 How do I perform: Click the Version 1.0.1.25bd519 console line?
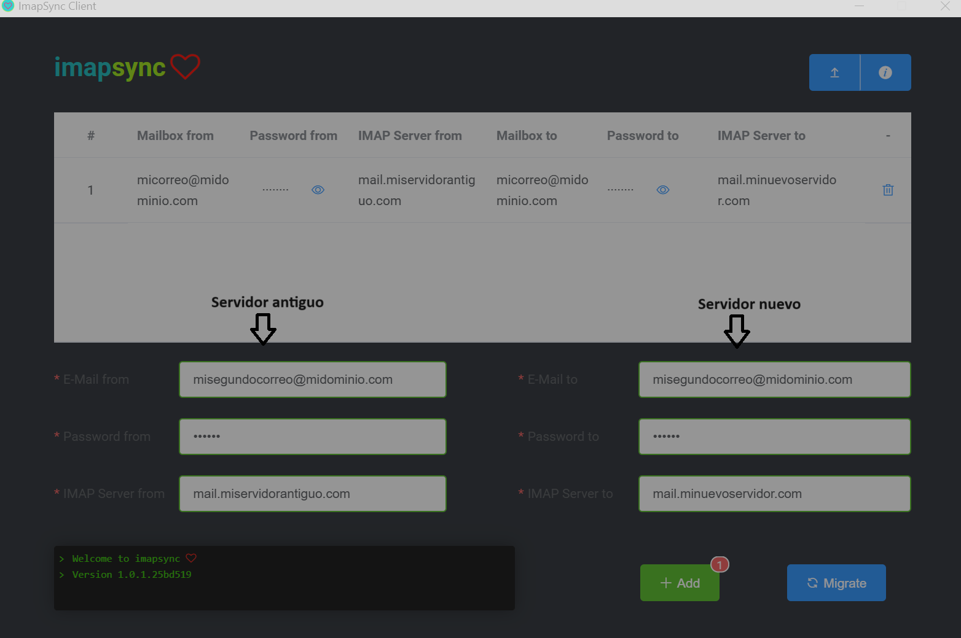click(x=131, y=575)
